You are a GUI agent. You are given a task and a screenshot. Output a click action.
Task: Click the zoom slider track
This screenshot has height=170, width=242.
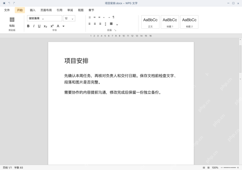tap(230, 168)
